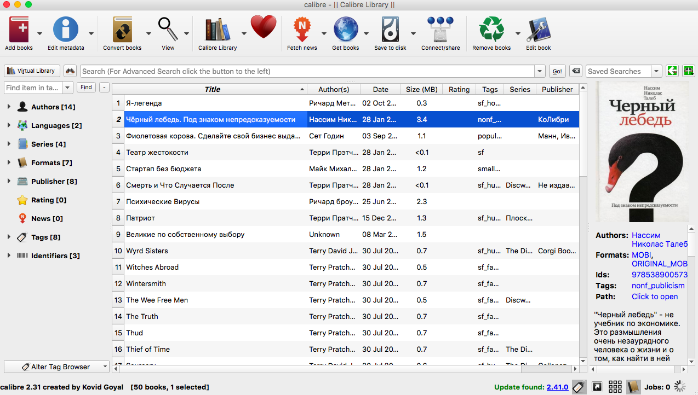This screenshot has width=698, height=395.
Task: Open Save to disk dropdown arrow
Action: click(413, 33)
